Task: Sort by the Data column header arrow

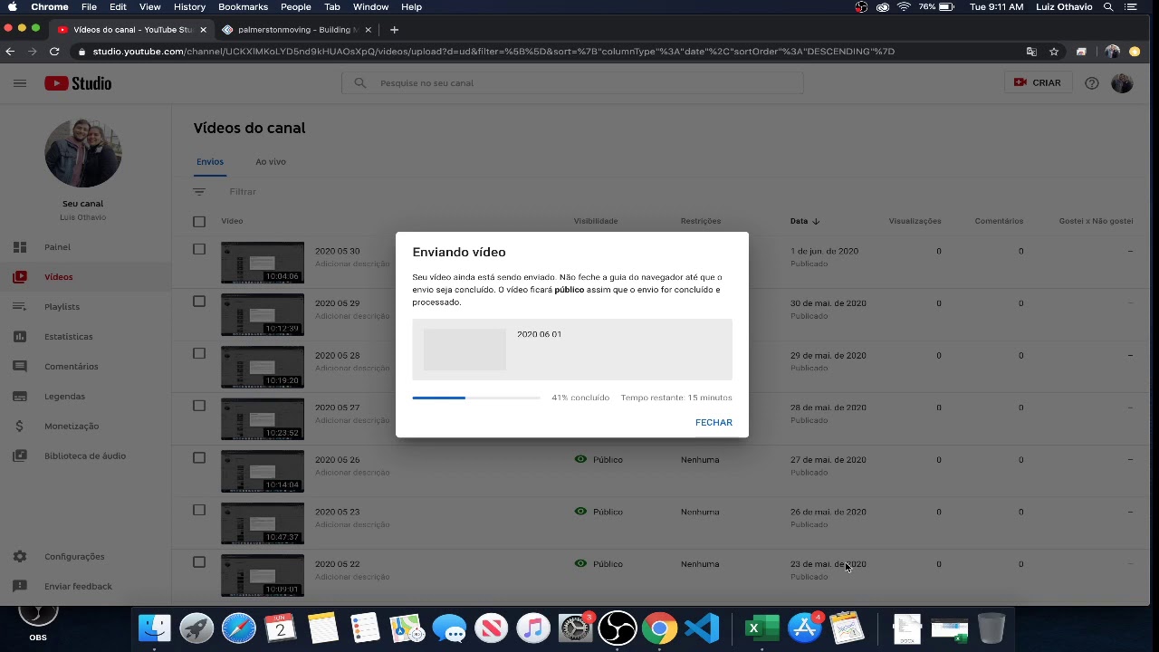Action: (x=816, y=221)
